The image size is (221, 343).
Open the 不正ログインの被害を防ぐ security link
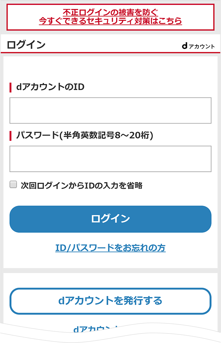(110, 12)
